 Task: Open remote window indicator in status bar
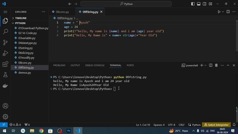4,125
